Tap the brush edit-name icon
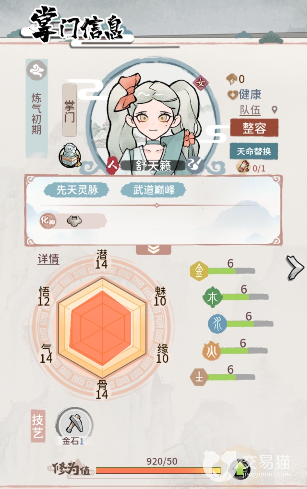Screen dimensions: 307x489 coord(195,165)
